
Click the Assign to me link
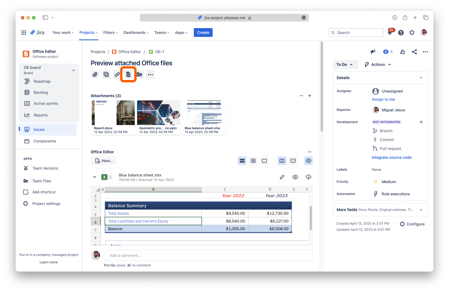point(383,100)
